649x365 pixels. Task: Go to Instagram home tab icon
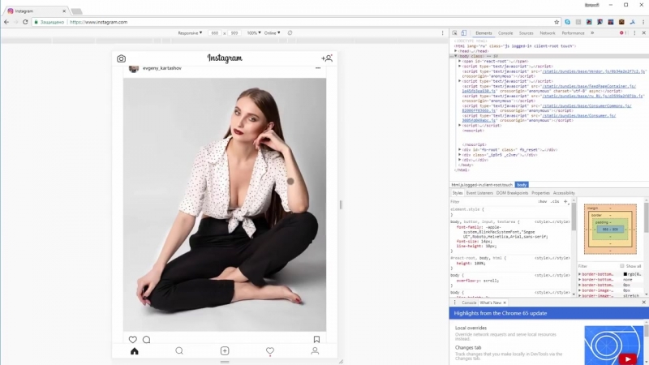tap(134, 351)
